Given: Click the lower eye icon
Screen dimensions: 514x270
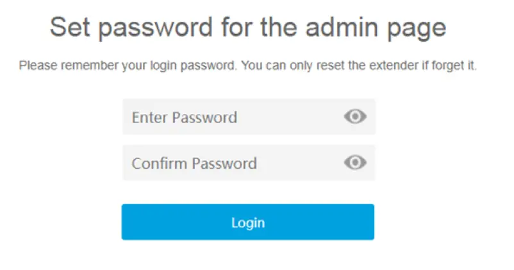Looking at the screenshot, I should [x=355, y=163].
